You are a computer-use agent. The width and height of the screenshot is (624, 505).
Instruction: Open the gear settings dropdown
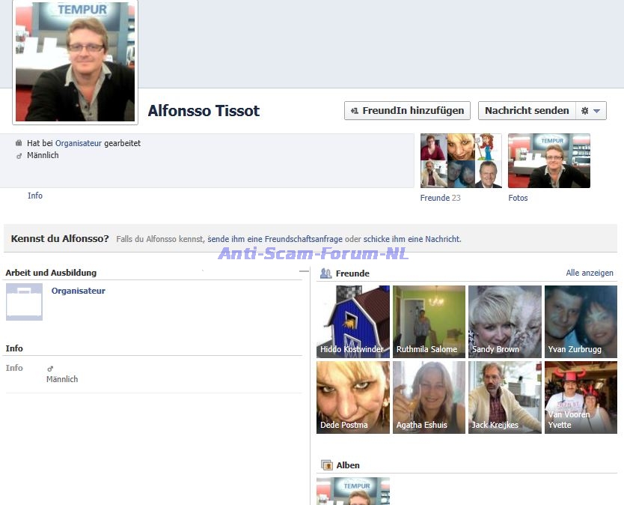(x=591, y=110)
